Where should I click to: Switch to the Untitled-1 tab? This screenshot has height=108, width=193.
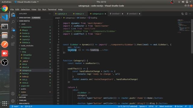pyautogui.click(x=116, y=14)
